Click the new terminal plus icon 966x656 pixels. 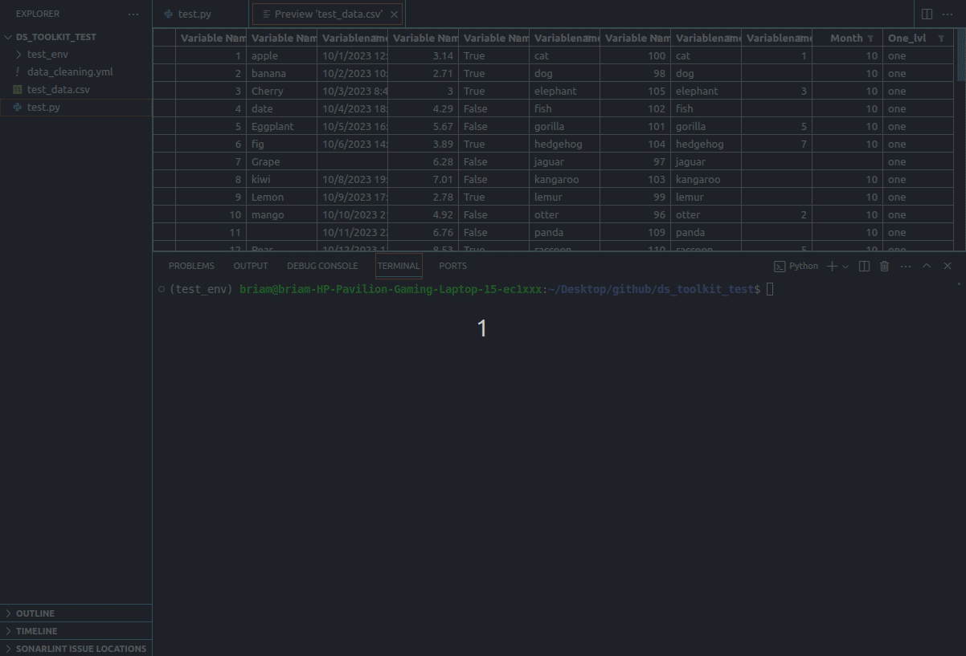832,266
